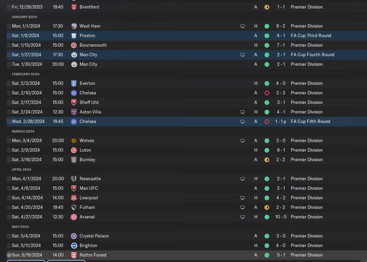367x262 pixels.
Task: Open Crystal Palace team page
Action: [94, 236]
